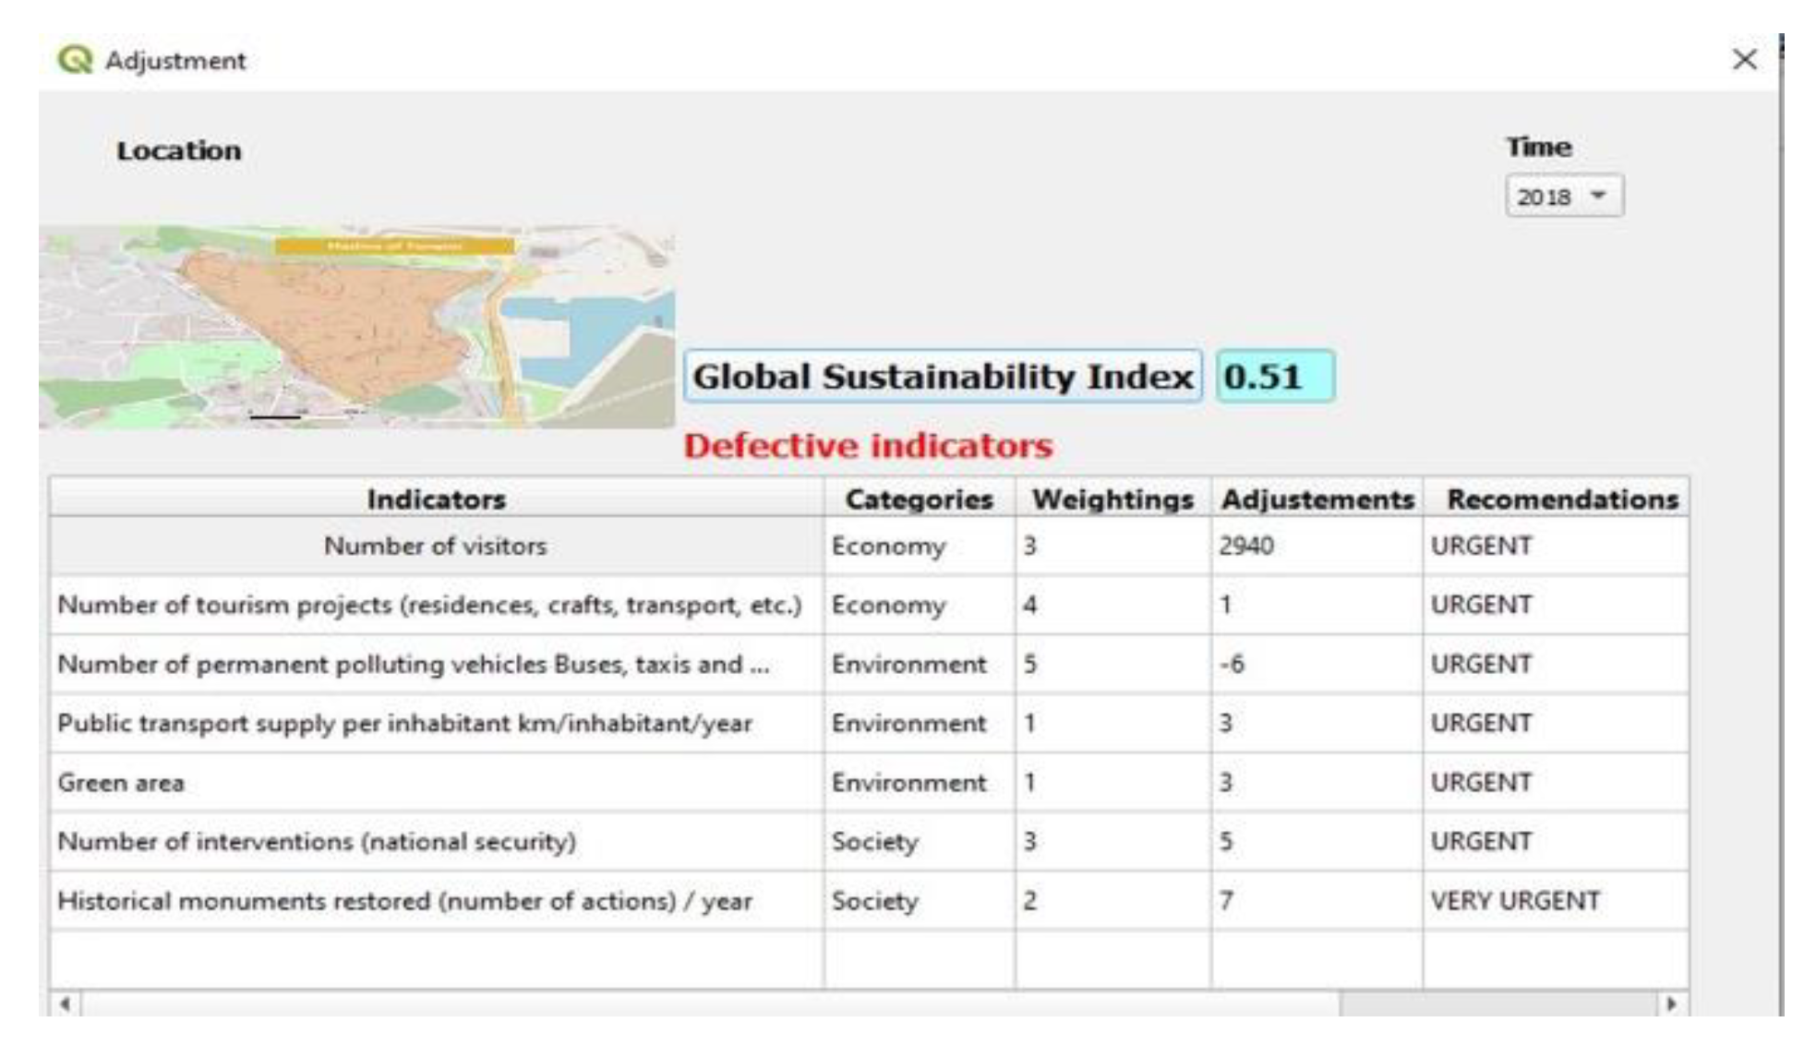
Task: Click the Weightings column header
Action: coord(1112,499)
